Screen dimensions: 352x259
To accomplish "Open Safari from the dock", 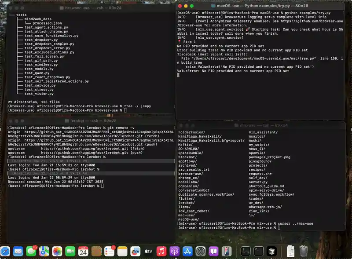I will [5, 251].
